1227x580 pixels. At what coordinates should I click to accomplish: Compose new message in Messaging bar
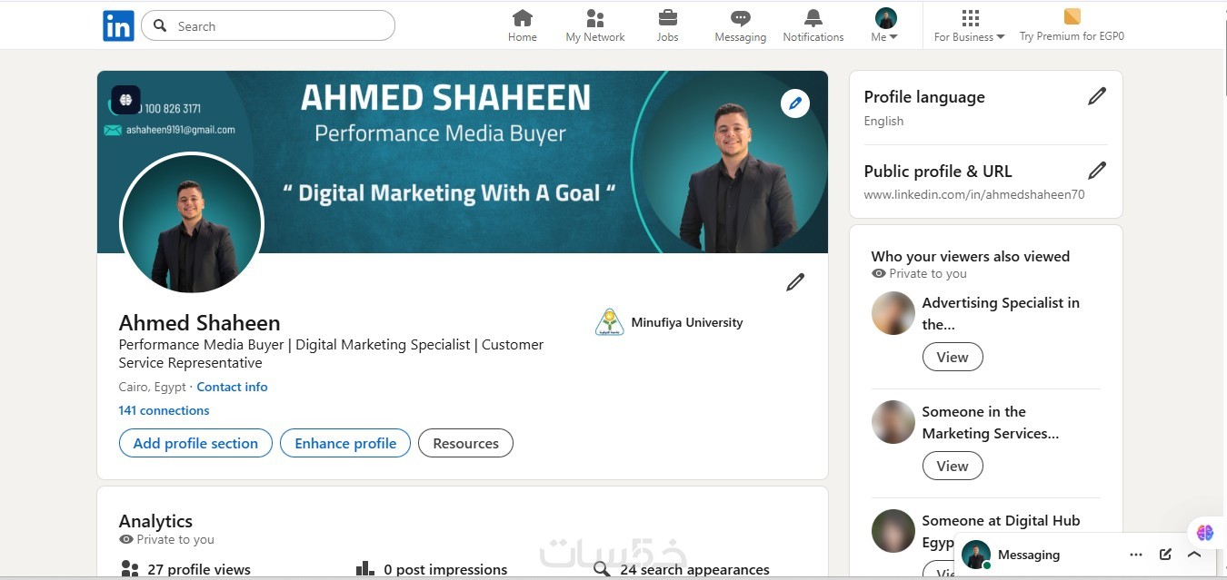[x=1165, y=555]
